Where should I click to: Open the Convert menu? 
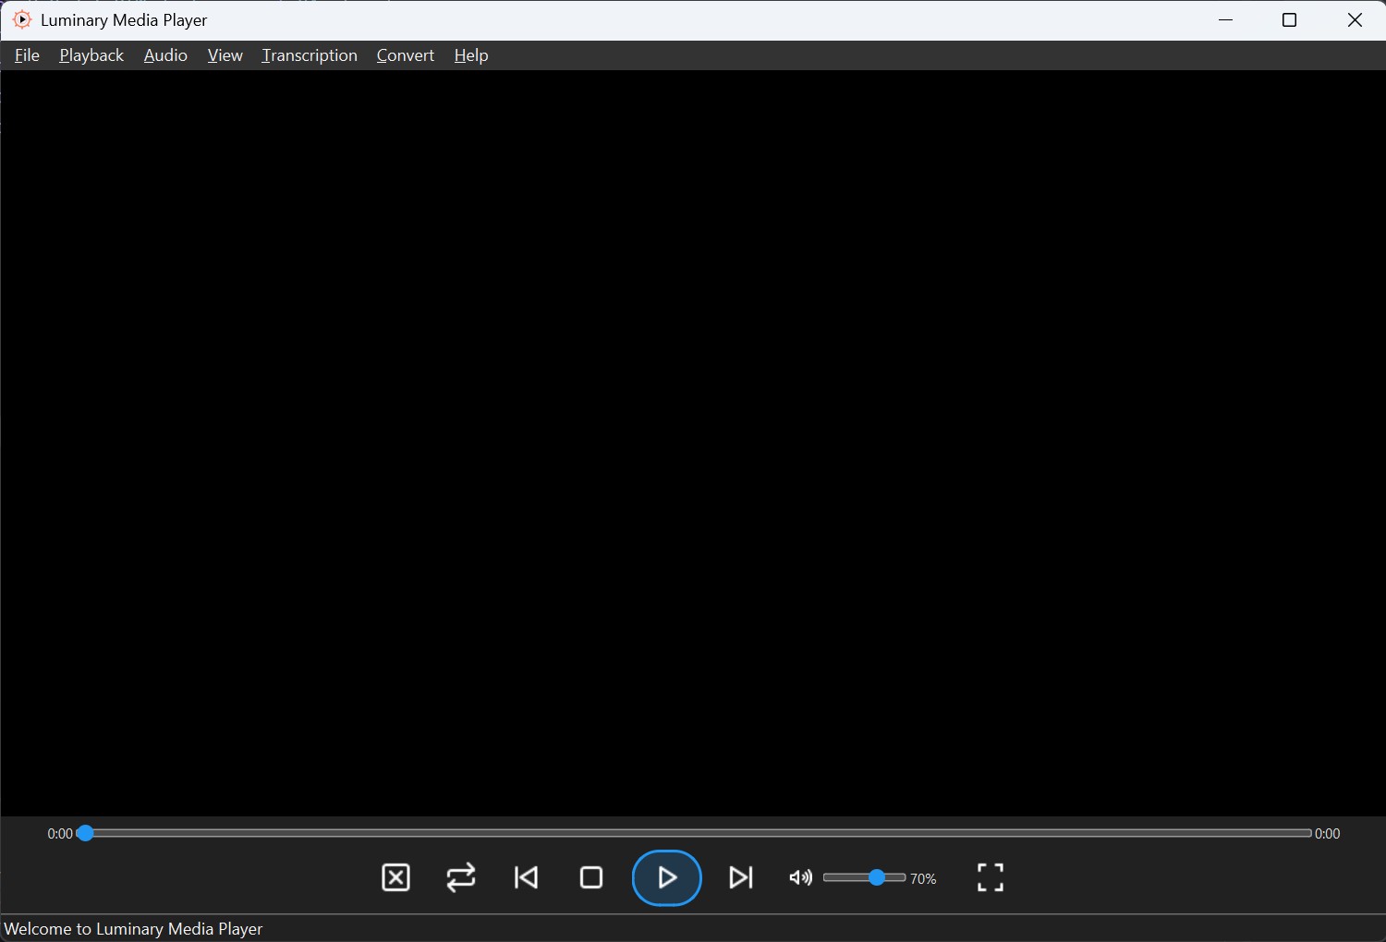coord(405,55)
